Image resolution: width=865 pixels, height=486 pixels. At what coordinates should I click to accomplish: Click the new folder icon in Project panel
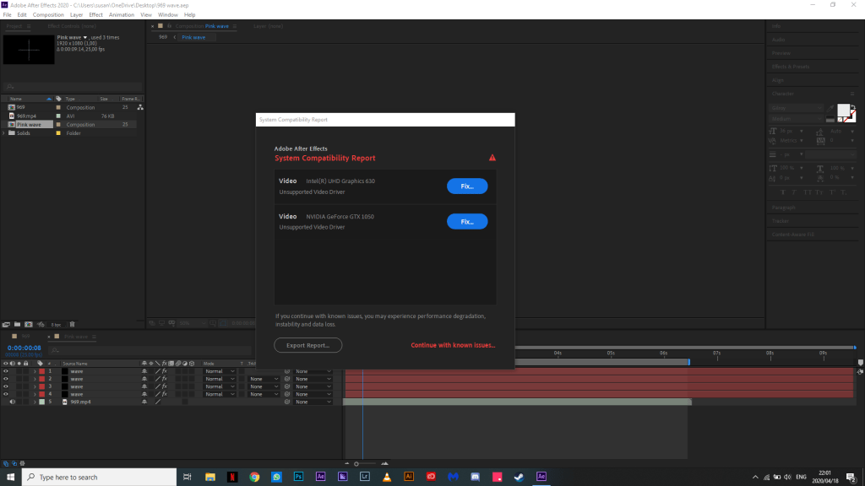click(17, 324)
